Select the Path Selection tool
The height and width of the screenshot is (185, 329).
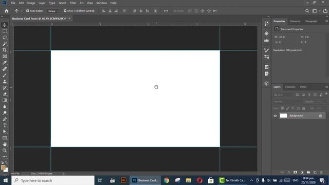[5, 132]
